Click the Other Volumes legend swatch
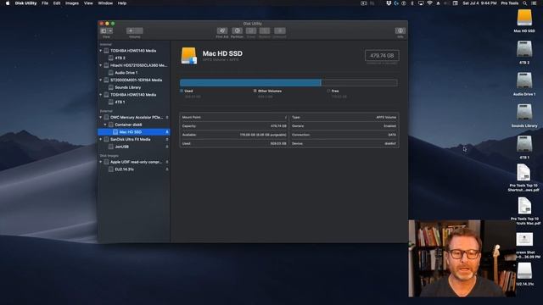Viewport: 543px width, 305px height. pyautogui.click(x=255, y=91)
